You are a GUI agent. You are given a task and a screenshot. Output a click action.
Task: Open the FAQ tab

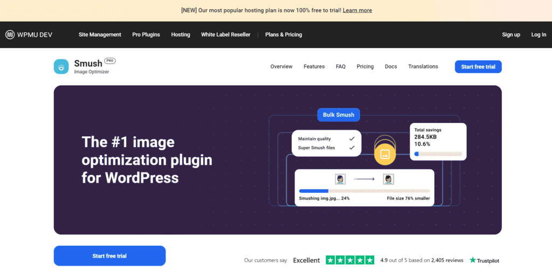(x=341, y=66)
